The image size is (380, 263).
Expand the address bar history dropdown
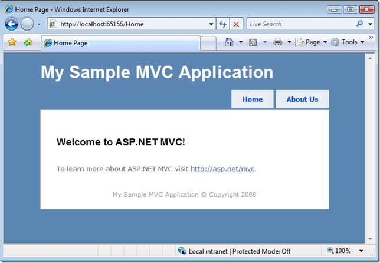coord(211,24)
